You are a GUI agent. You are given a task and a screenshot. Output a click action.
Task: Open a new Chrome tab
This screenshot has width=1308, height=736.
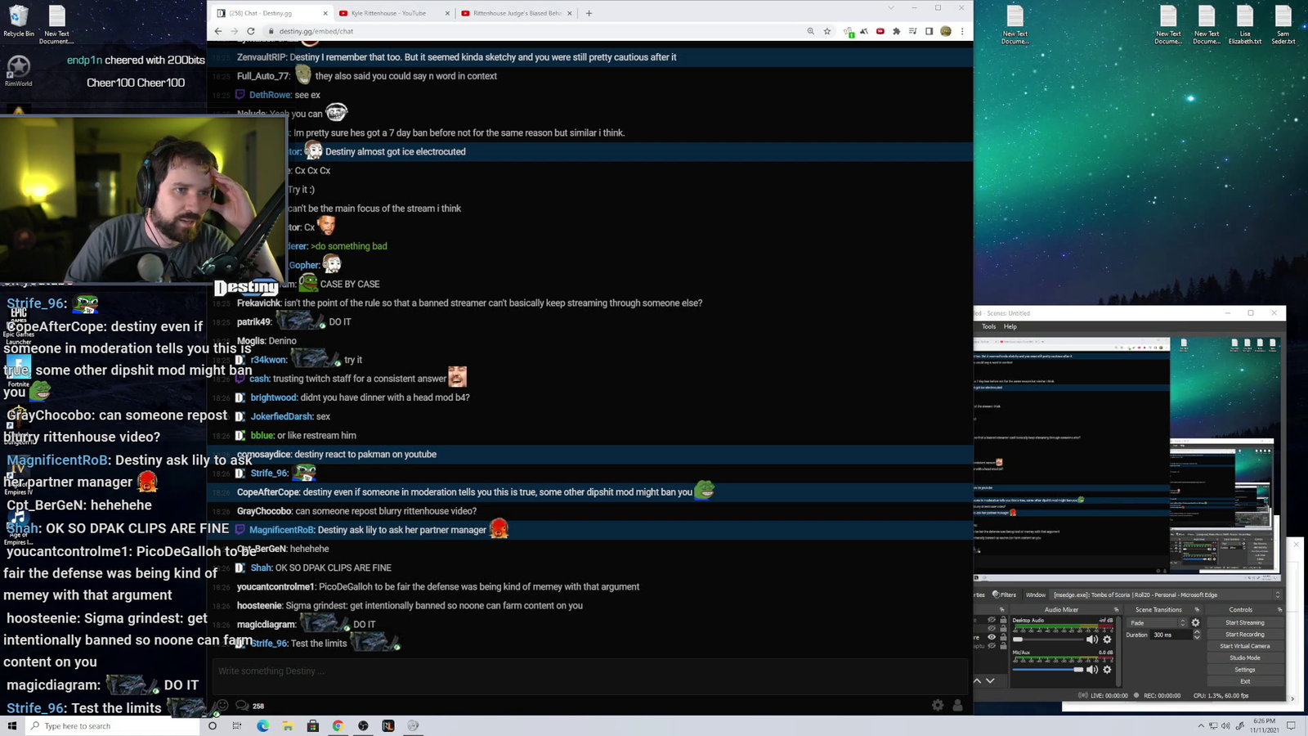(589, 13)
